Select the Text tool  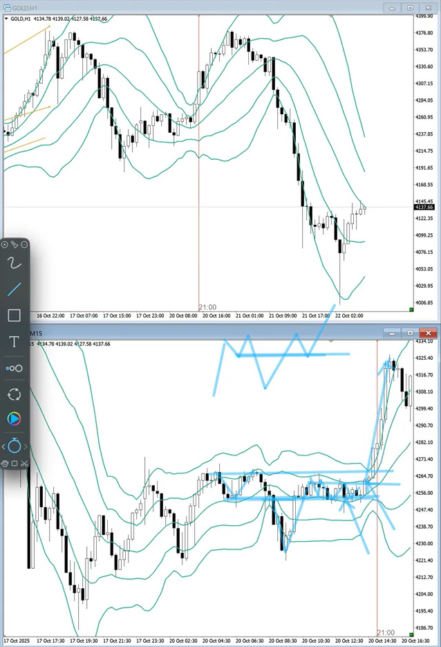tap(14, 342)
